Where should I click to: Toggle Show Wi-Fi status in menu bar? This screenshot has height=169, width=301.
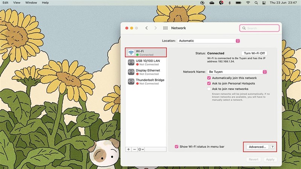tap(176, 146)
